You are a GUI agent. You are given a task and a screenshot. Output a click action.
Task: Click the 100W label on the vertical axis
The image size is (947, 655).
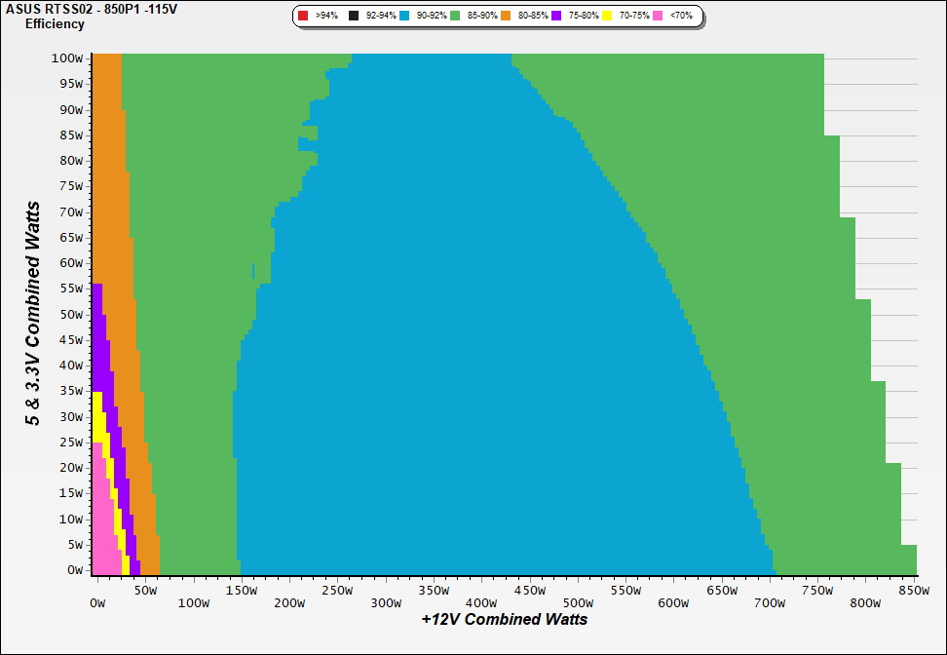[68, 58]
